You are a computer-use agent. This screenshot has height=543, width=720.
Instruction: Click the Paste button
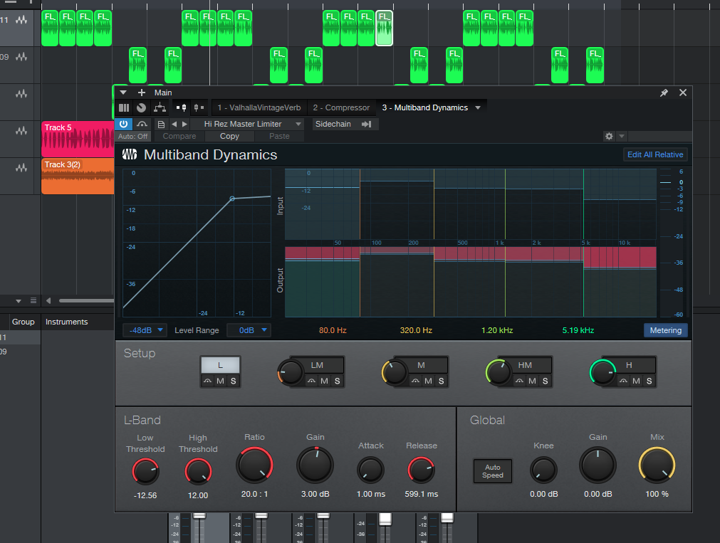click(279, 137)
